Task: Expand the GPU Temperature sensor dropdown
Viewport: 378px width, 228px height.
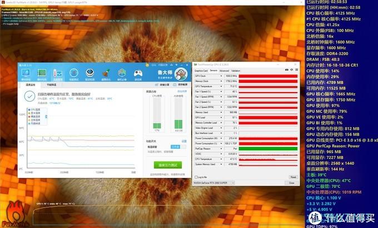Action: 221,87
